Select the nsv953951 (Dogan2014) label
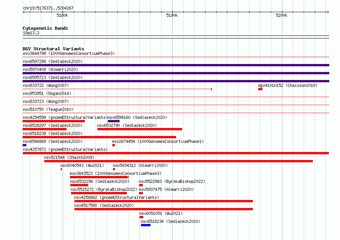The height and width of the screenshot is (240, 340). coord(47,93)
